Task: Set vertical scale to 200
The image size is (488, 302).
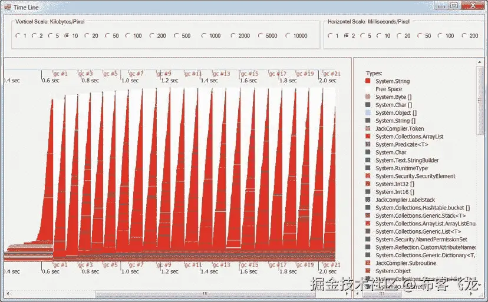Action: point(151,35)
